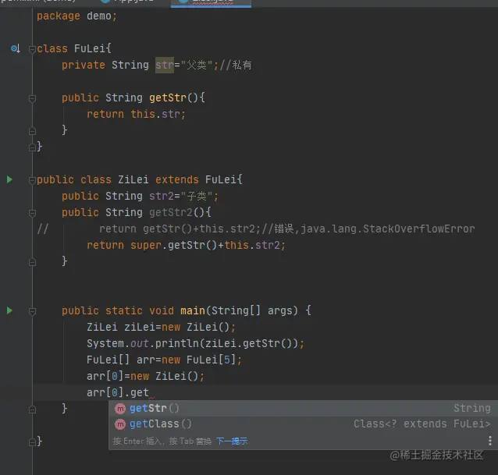Collapse the FuLei class fold marker
Image resolution: width=498 pixels, height=475 pixels.
coord(32,49)
